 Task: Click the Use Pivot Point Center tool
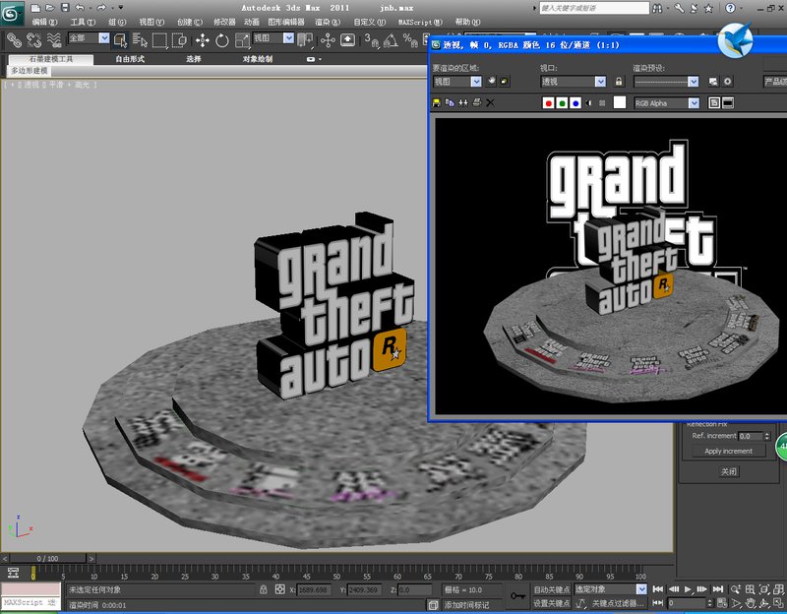pyautogui.click(x=305, y=39)
